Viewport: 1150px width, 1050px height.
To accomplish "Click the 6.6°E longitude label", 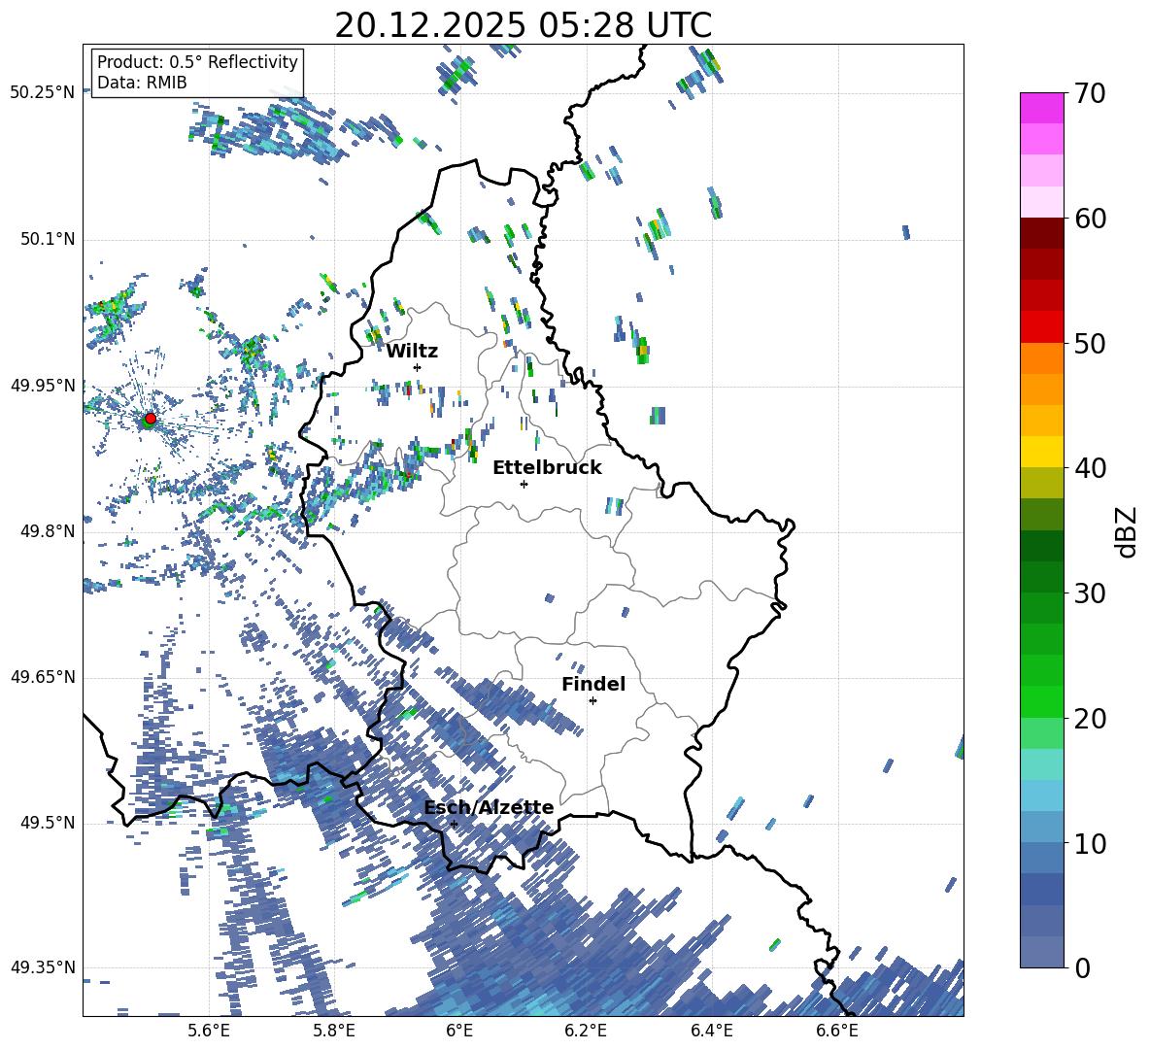I will tap(837, 1031).
